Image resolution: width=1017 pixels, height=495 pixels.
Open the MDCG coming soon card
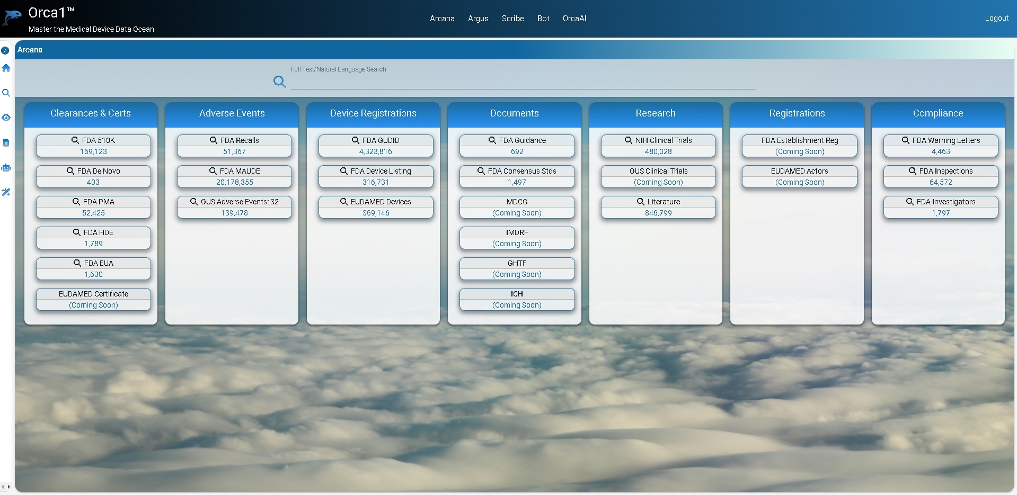[x=517, y=207]
